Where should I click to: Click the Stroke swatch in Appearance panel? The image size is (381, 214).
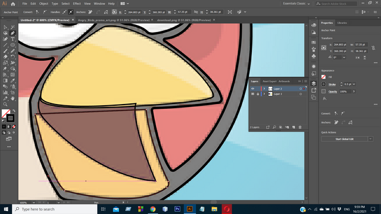pos(323,84)
